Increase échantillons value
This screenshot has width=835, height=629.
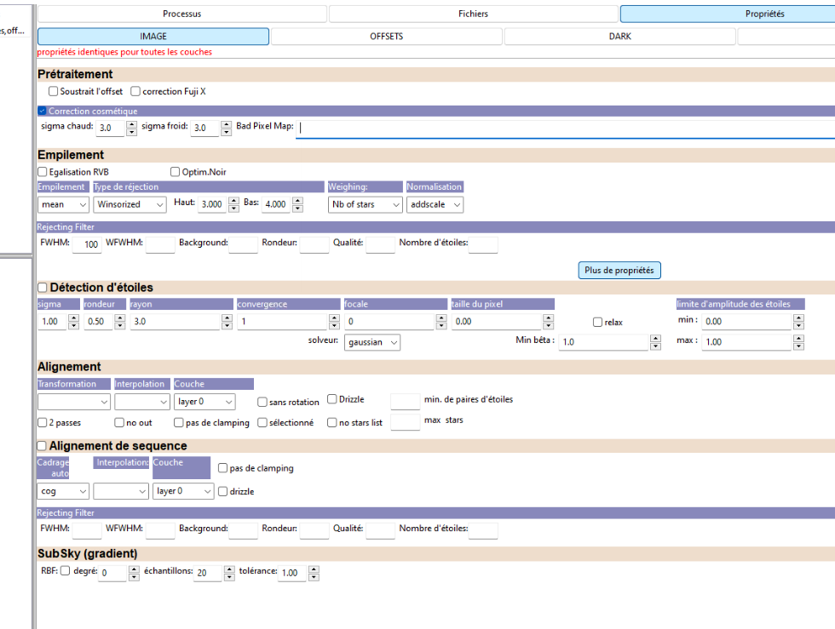[229, 569]
